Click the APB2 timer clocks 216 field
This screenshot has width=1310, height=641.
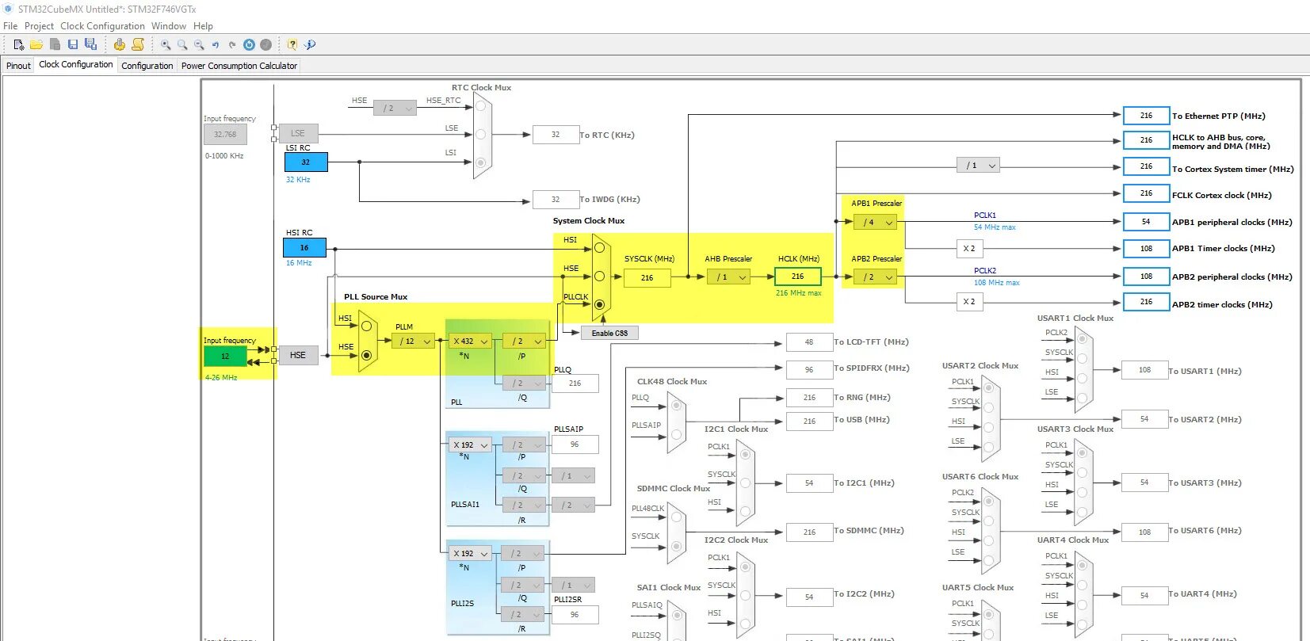(x=1146, y=302)
